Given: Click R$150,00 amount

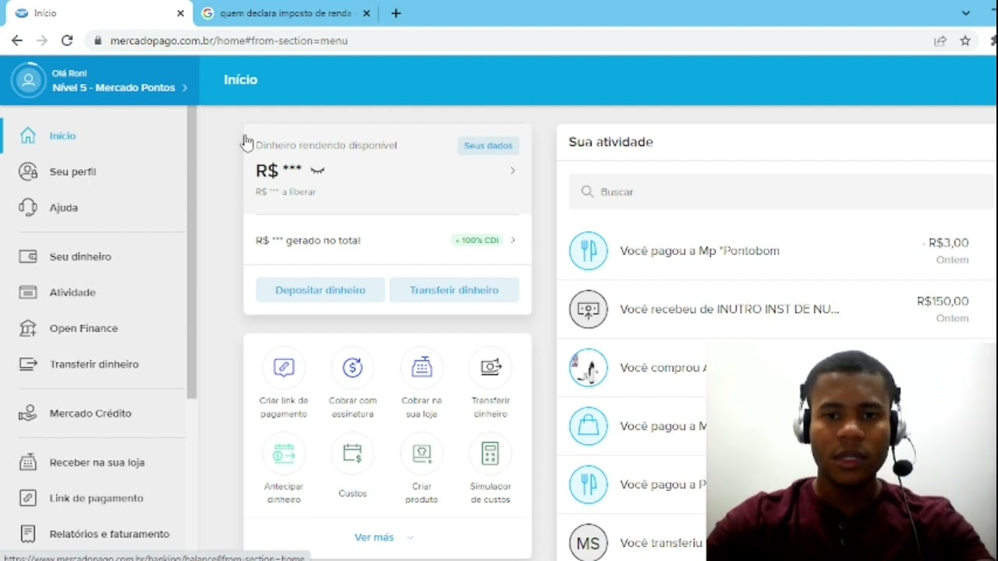Looking at the screenshot, I should click(x=943, y=302).
